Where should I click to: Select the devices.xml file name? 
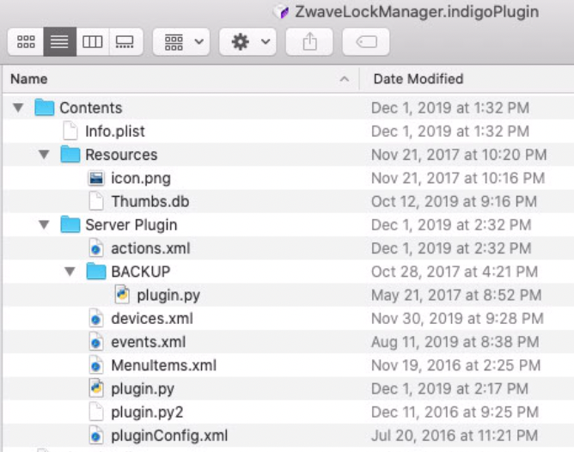tap(152, 319)
